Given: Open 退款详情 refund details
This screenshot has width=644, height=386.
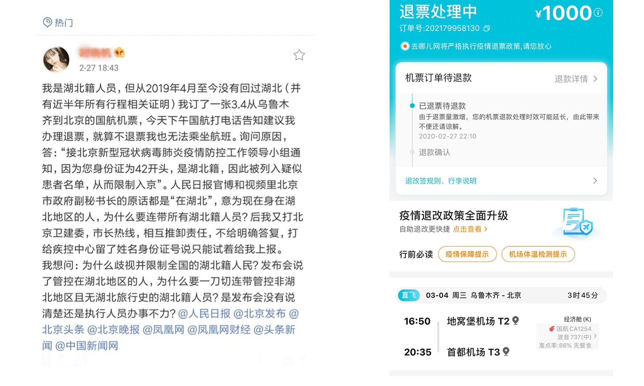Looking at the screenshot, I should click(571, 79).
